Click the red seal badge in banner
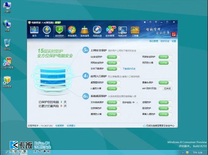 174,34
